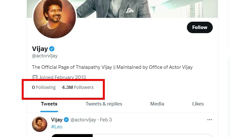Click the @actorvijay handle in the tweet
The height and width of the screenshot is (137, 230).
coord(83,120)
